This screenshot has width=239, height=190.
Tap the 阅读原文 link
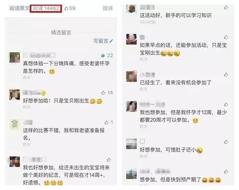coord(19,8)
